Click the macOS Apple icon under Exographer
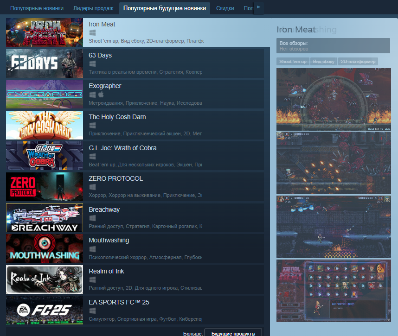The width and height of the screenshot is (398, 336). [x=101, y=95]
